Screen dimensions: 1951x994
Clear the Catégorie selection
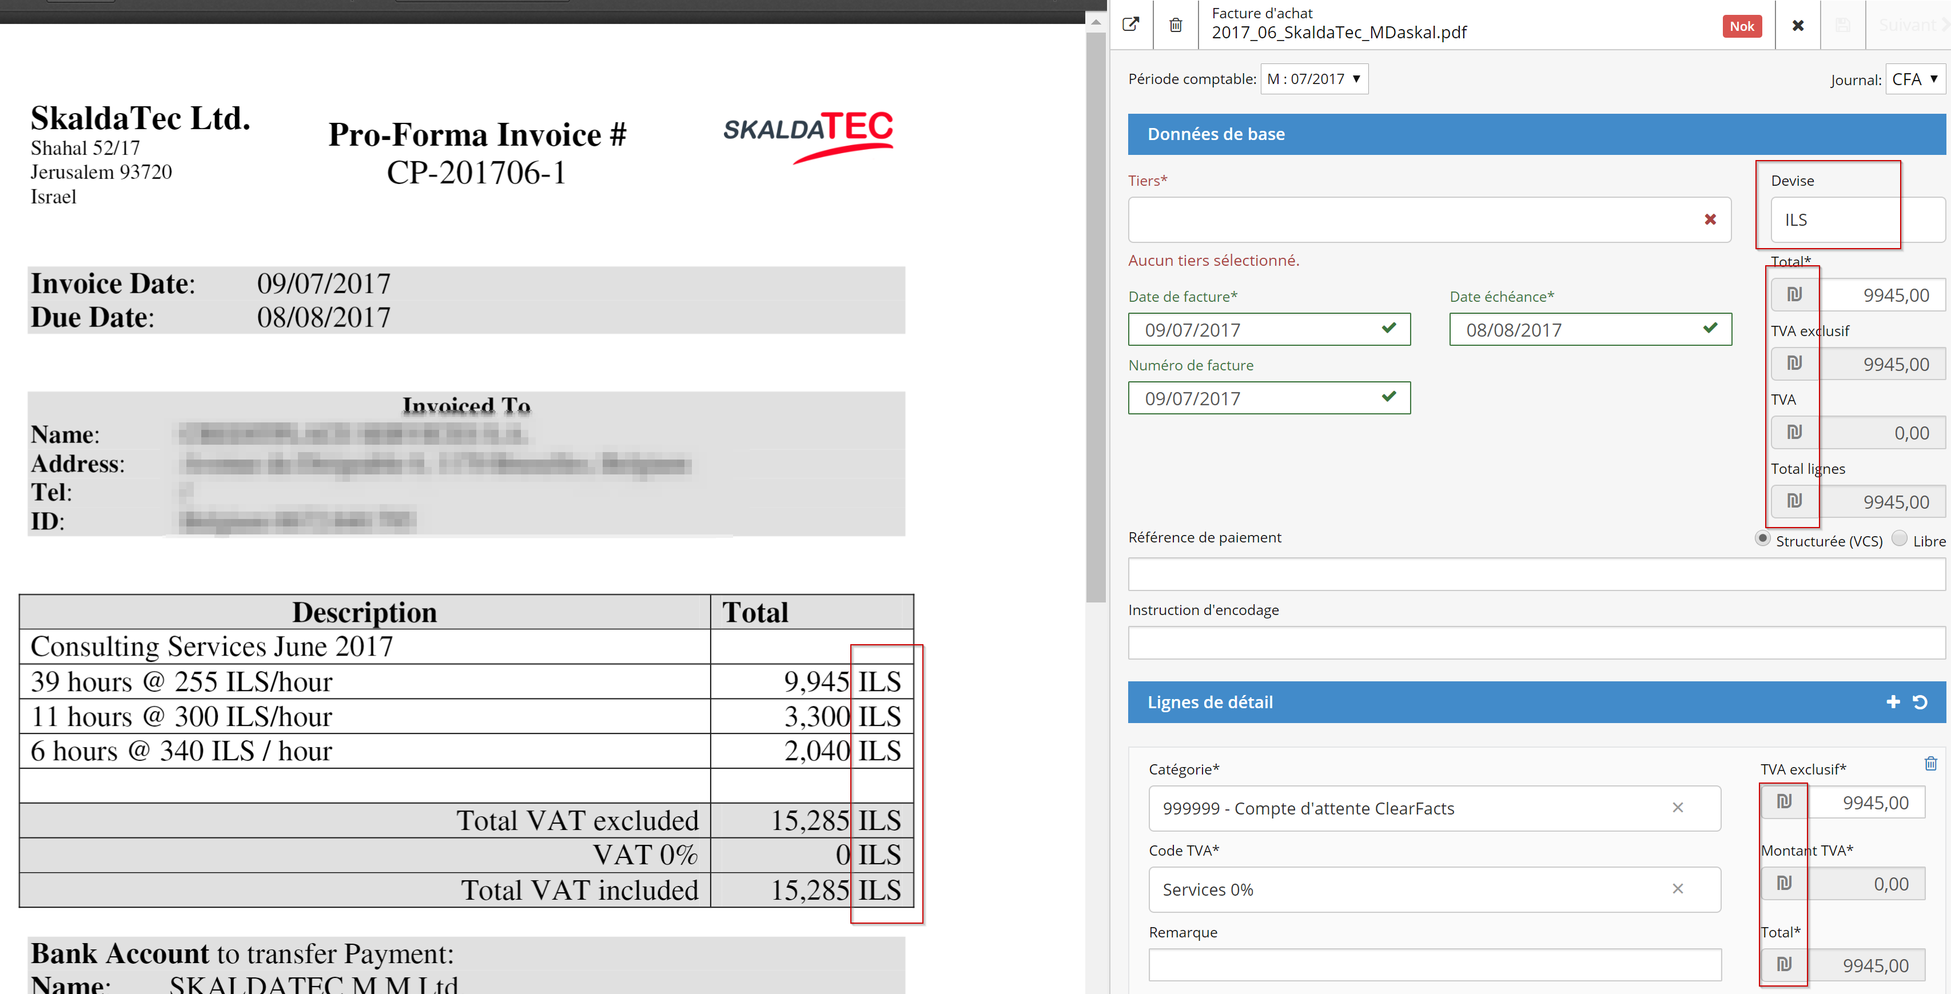click(1678, 808)
